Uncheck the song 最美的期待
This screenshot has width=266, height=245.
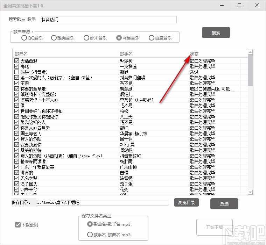click(17, 150)
